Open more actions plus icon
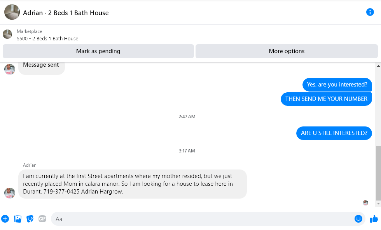381x230 pixels. click(5, 219)
